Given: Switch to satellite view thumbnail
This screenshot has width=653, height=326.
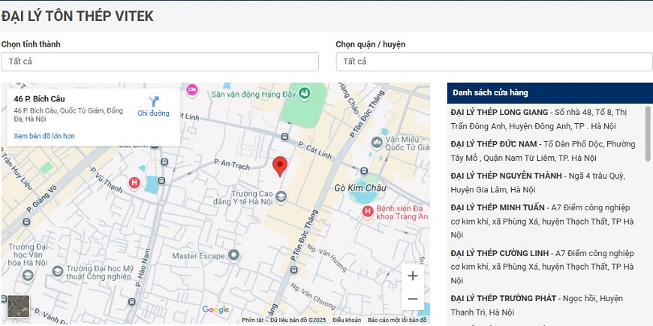Looking at the screenshot, I should point(18,306).
